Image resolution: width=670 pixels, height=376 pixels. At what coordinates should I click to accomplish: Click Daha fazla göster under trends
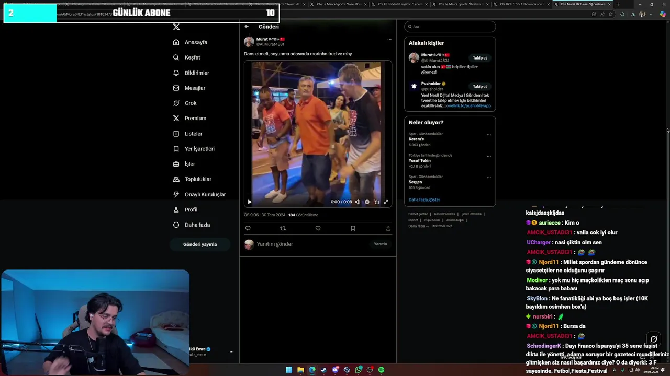point(424,199)
